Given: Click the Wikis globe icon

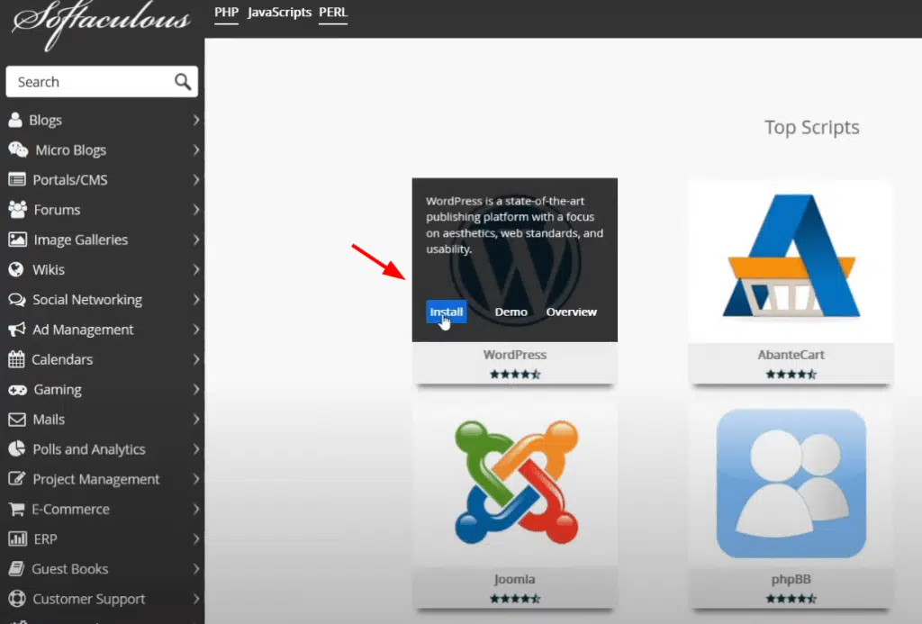Looking at the screenshot, I should point(16,269).
